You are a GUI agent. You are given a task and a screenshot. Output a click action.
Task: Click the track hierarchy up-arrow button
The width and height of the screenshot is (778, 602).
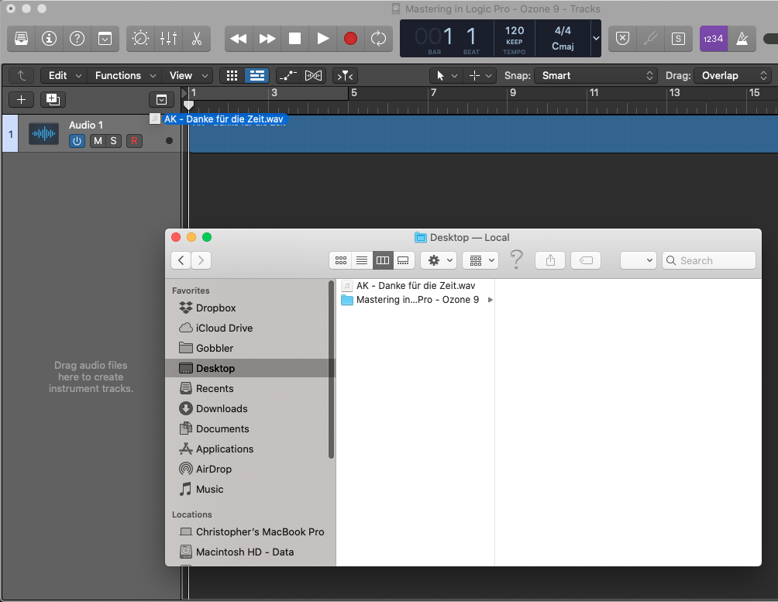(x=22, y=75)
